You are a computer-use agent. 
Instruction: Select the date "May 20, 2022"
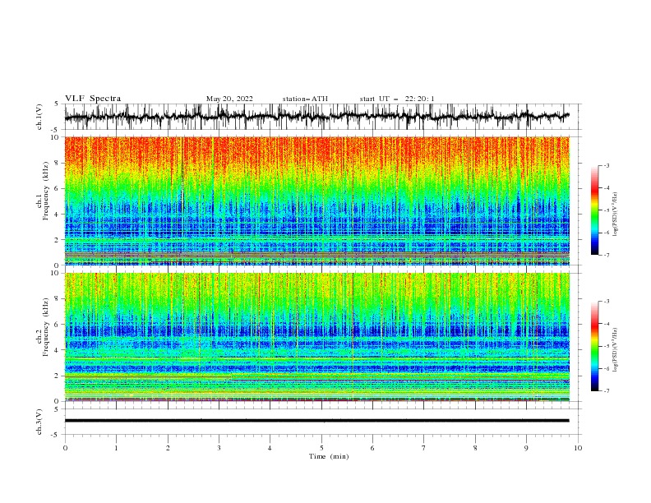tap(229, 99)
